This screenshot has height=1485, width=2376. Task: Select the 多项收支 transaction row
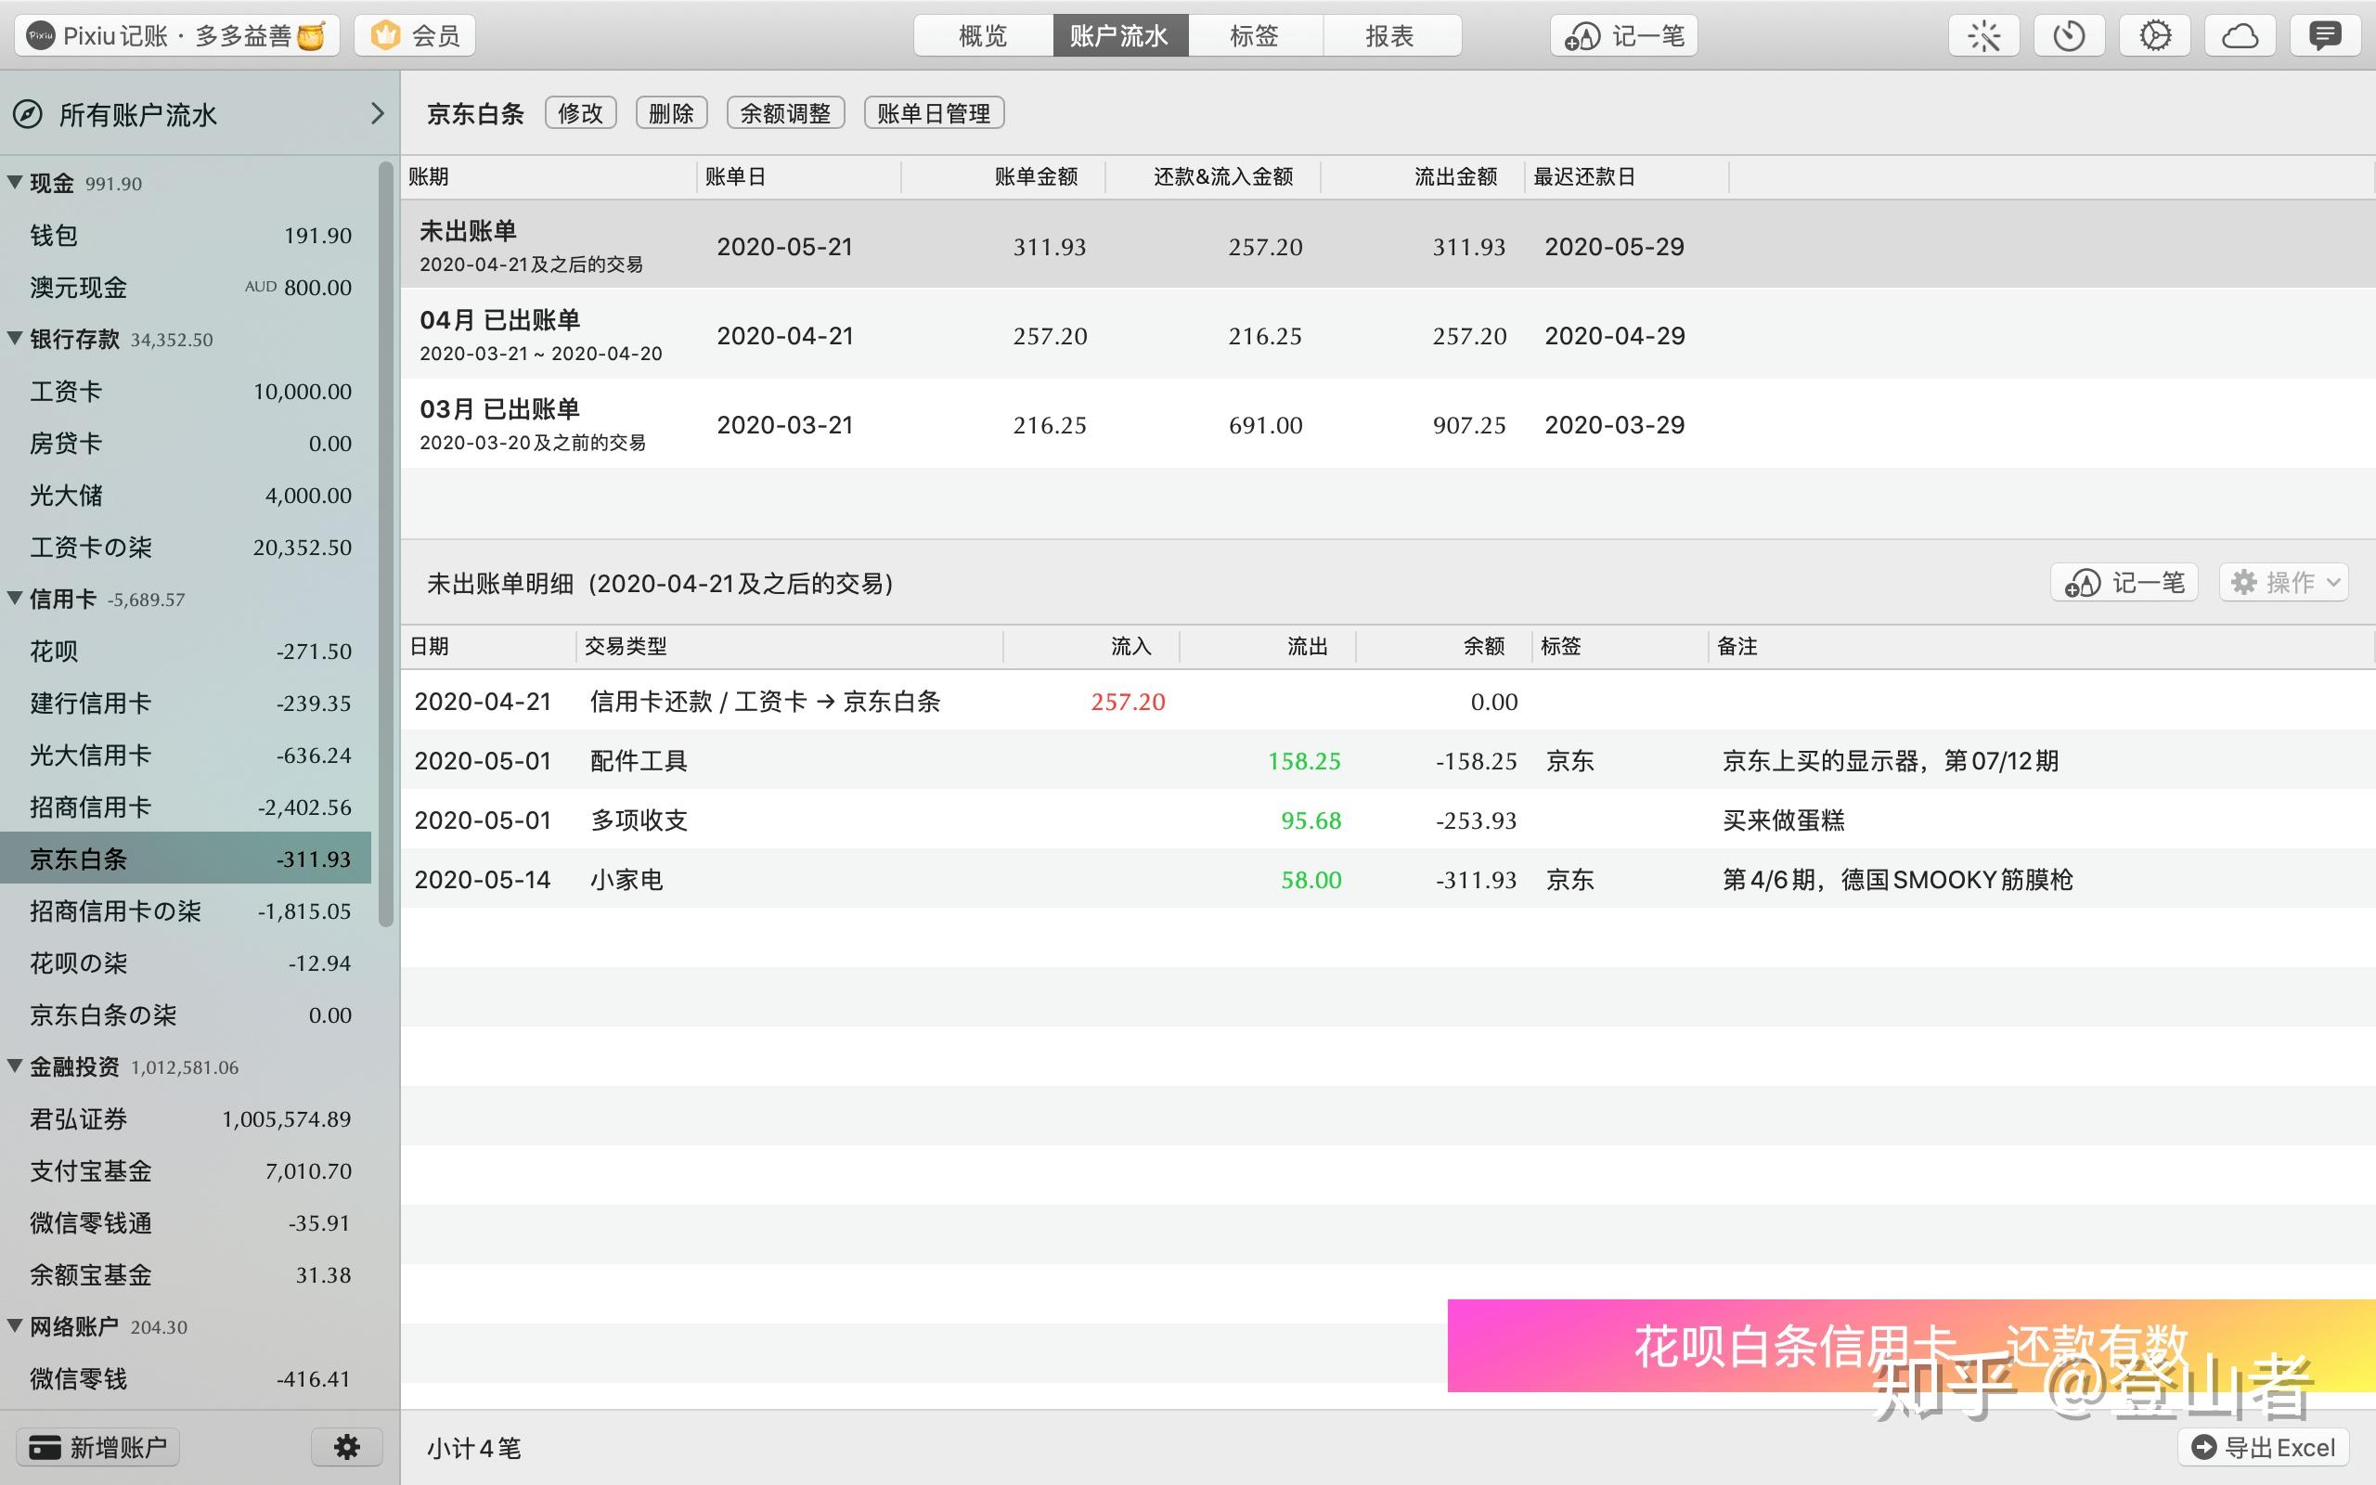(x=1388, y=820)
